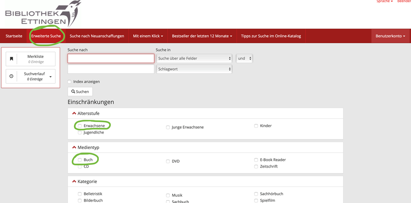Check the Erwachsene checkbox
411x203 pixels.
(80, 126)
